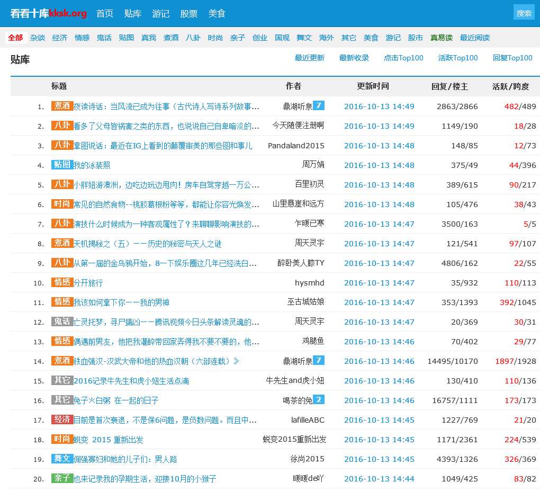540x491 pixels.
Task: Switch to the 回复Top100 list
Action: pyautogui.click(x=512, y=58)
